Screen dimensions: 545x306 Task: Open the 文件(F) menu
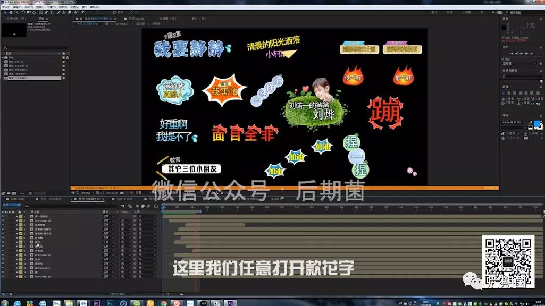click(x=6, y=7)
